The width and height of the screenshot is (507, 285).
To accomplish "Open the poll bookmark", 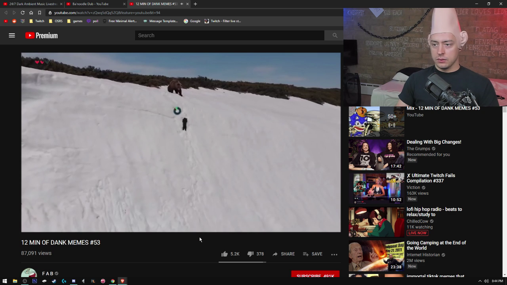I will tap(92, 21).
